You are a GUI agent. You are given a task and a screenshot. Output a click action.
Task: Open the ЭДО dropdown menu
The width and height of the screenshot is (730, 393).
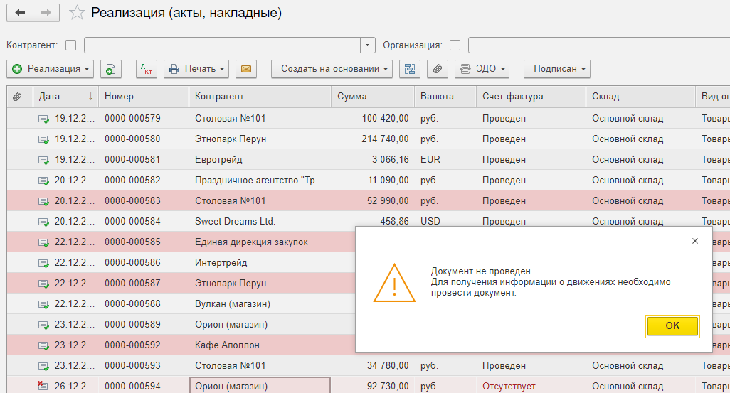pos(482,70)
